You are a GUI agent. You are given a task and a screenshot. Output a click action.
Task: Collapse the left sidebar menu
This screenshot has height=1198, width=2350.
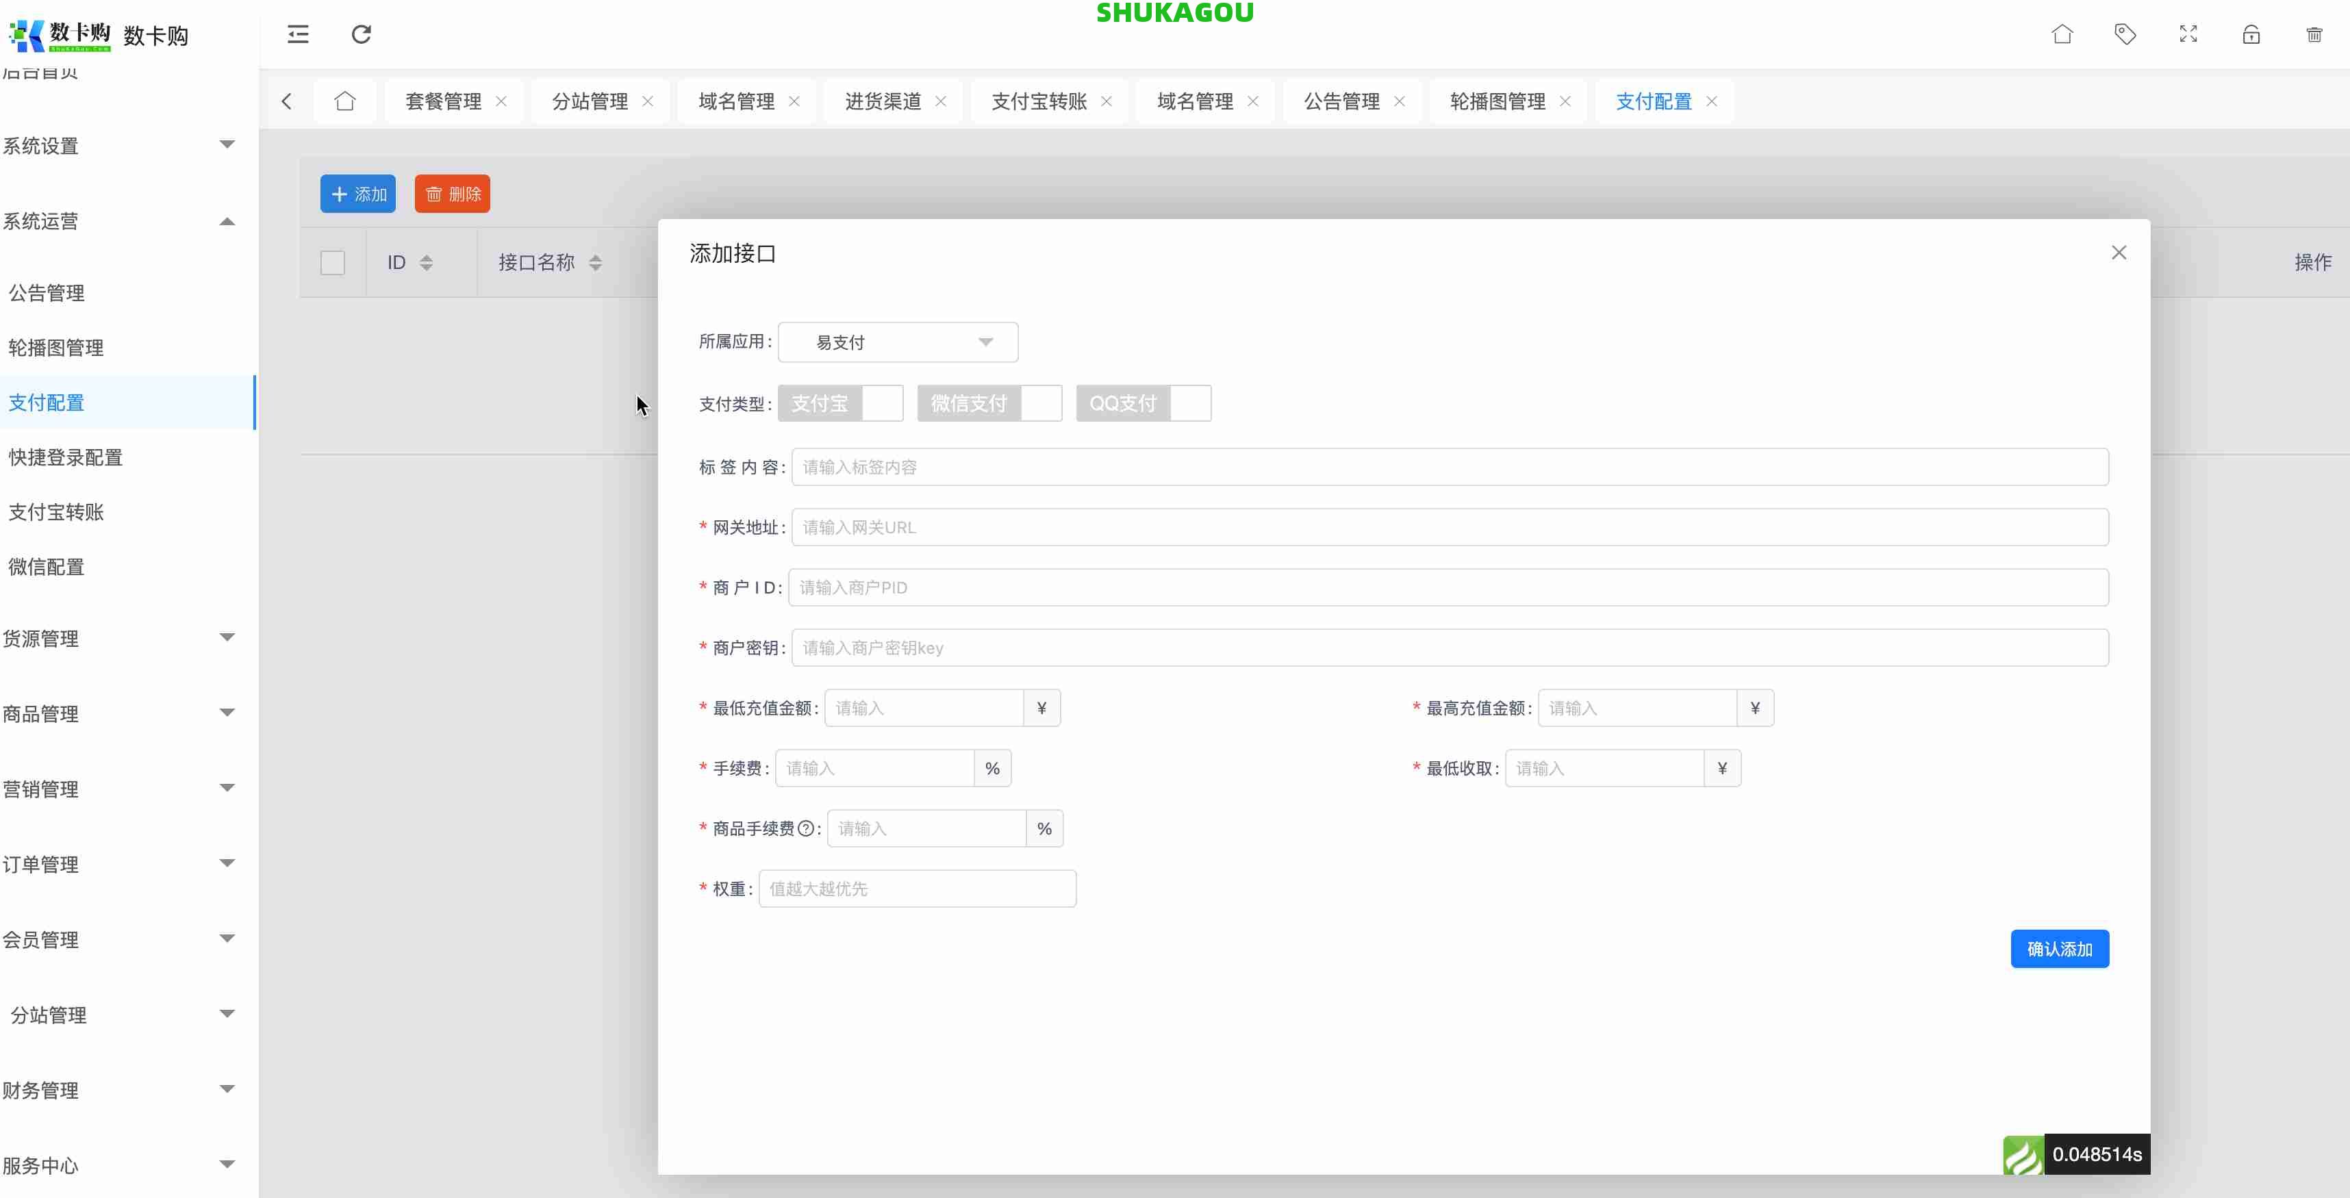point(296,35)
